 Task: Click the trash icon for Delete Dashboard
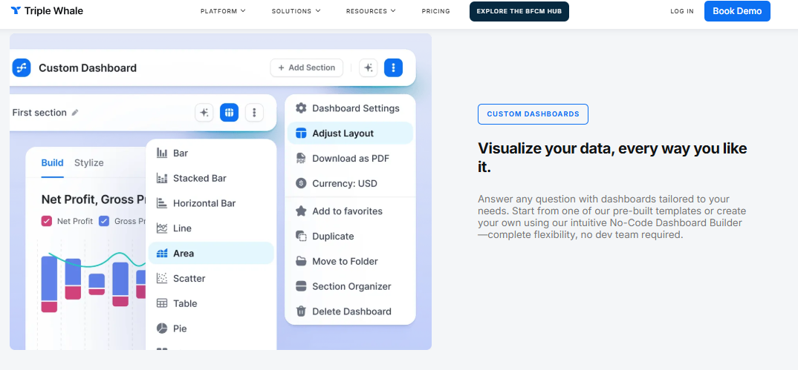(x=301, y=311)
